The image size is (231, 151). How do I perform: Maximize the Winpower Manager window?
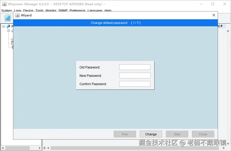coord(213,4)
